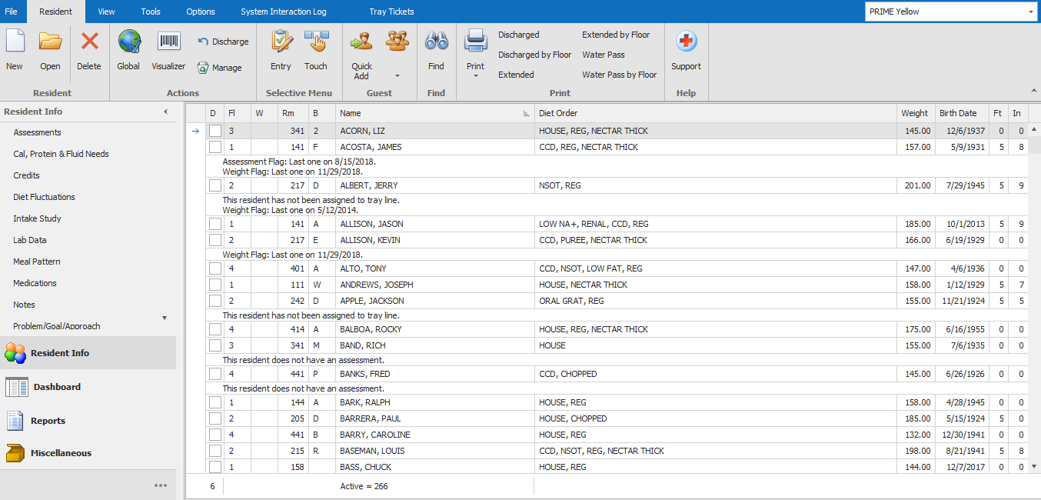Tick the checkbox for ACORN, LIZ
The image size is (1041, 500).
click(215, 131)
